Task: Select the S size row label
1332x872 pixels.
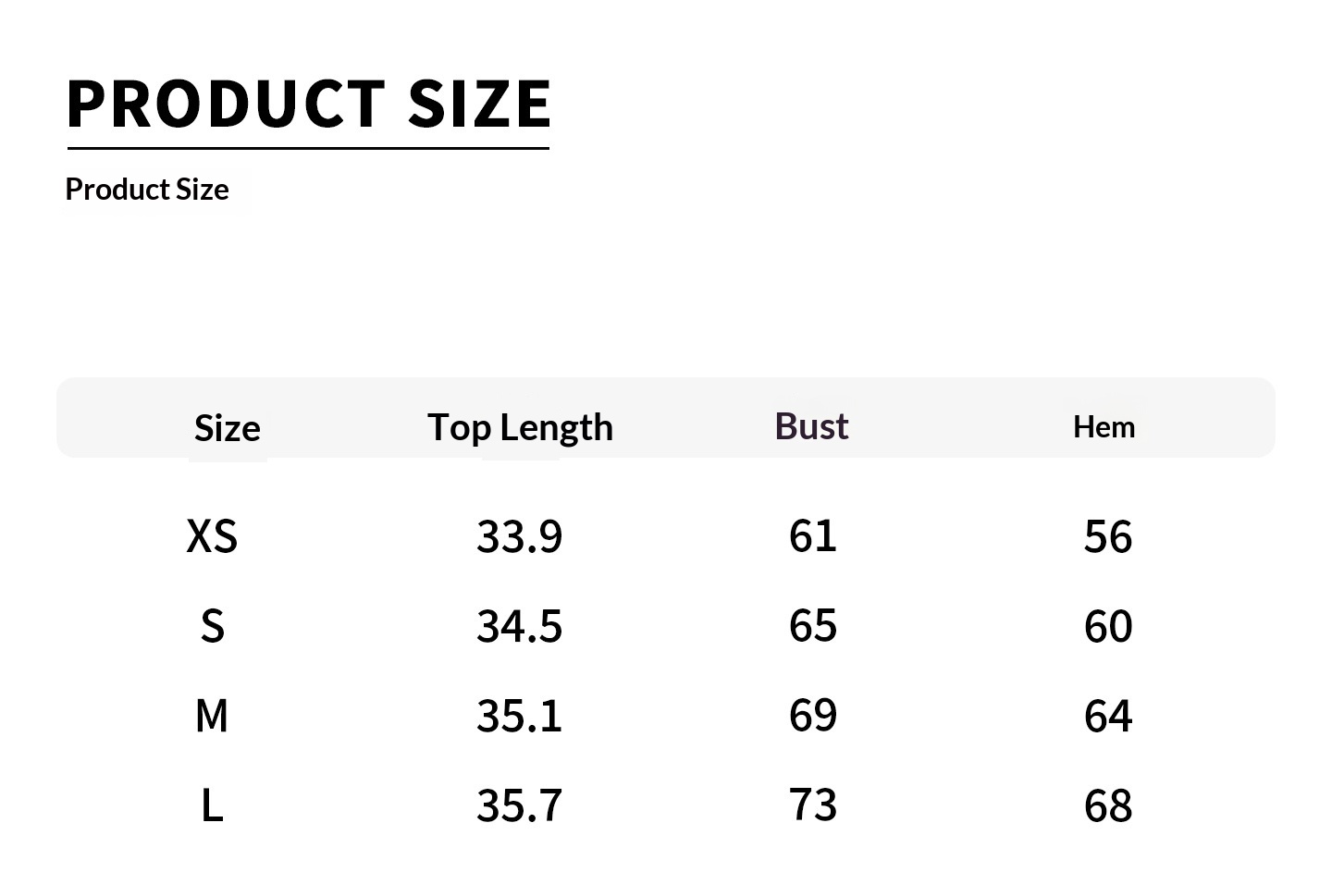Action: (212, 626)
